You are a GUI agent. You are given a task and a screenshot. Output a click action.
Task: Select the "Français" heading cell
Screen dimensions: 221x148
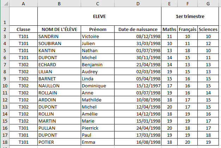pyautogui.click(x=188, y=29)
